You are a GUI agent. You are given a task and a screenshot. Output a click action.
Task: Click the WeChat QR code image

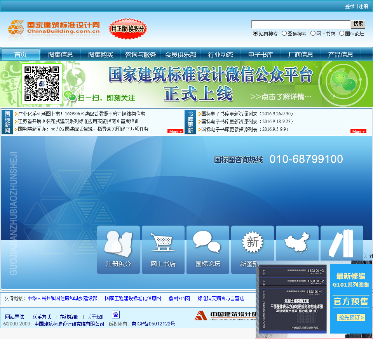tap(42, 83)
